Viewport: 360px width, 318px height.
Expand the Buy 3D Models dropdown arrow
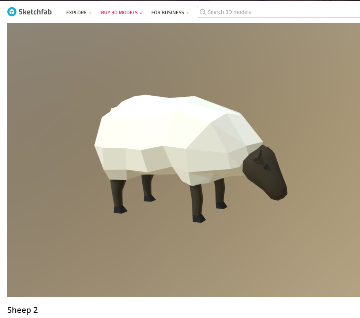[x=141, y=13]
